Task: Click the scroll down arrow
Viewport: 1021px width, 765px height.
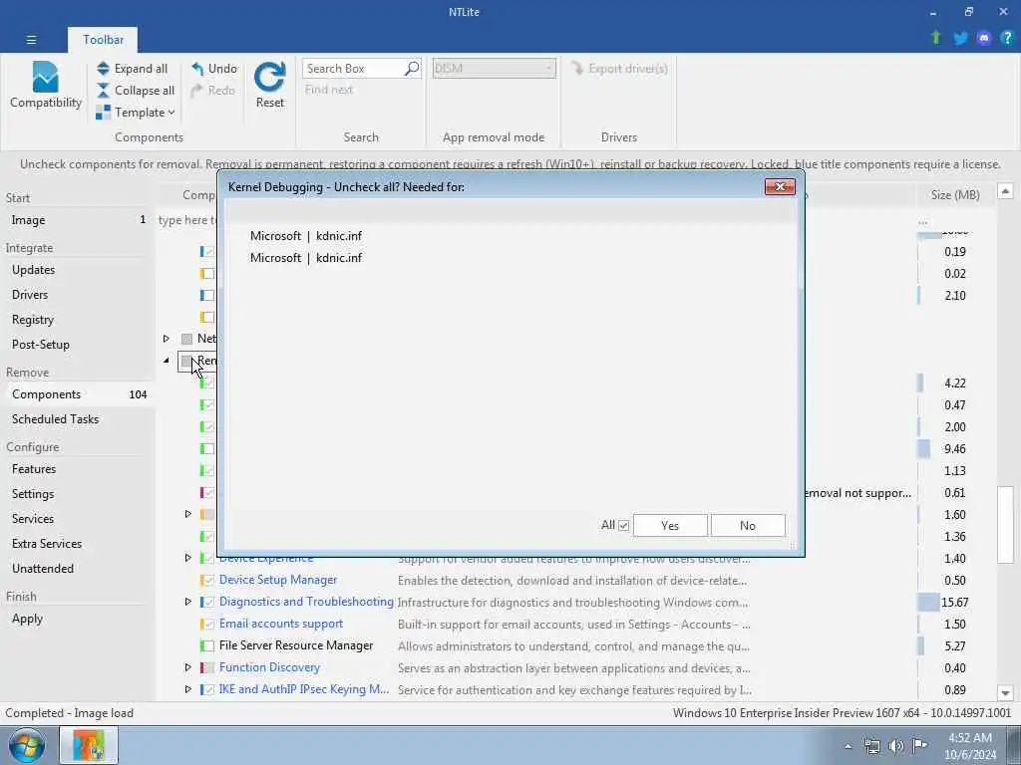Action: click(1005, 693)
